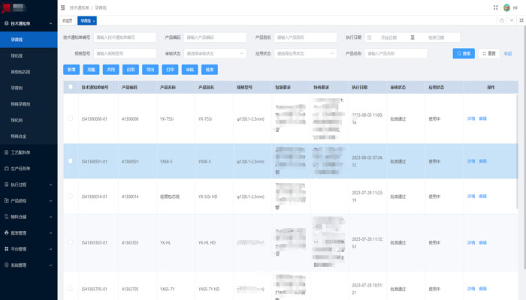Open 详情 link for the first row

471,118
